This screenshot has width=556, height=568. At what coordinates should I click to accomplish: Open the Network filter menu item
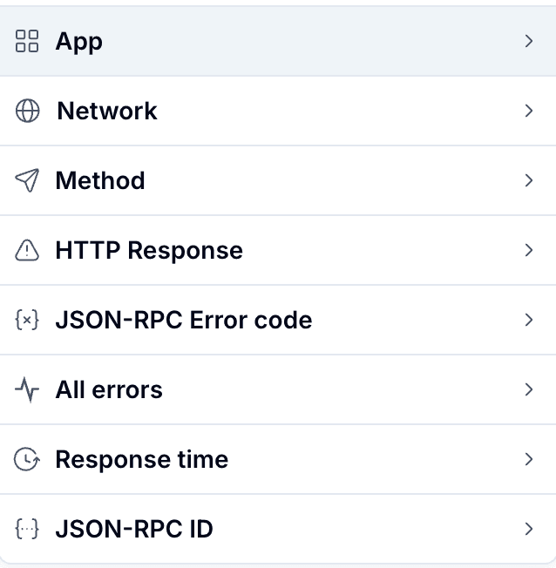click(x=107, y=111)
